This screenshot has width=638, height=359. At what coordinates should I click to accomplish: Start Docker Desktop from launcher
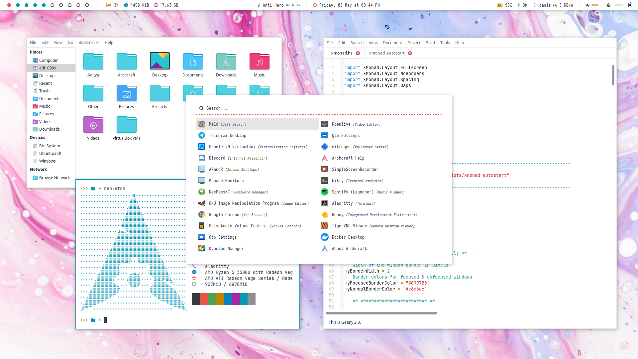pyautogui.click(x=348, y=237)
